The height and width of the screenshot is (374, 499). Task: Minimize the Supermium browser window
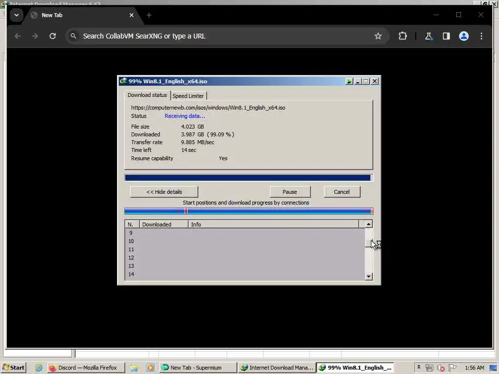(x=436, y=15)
